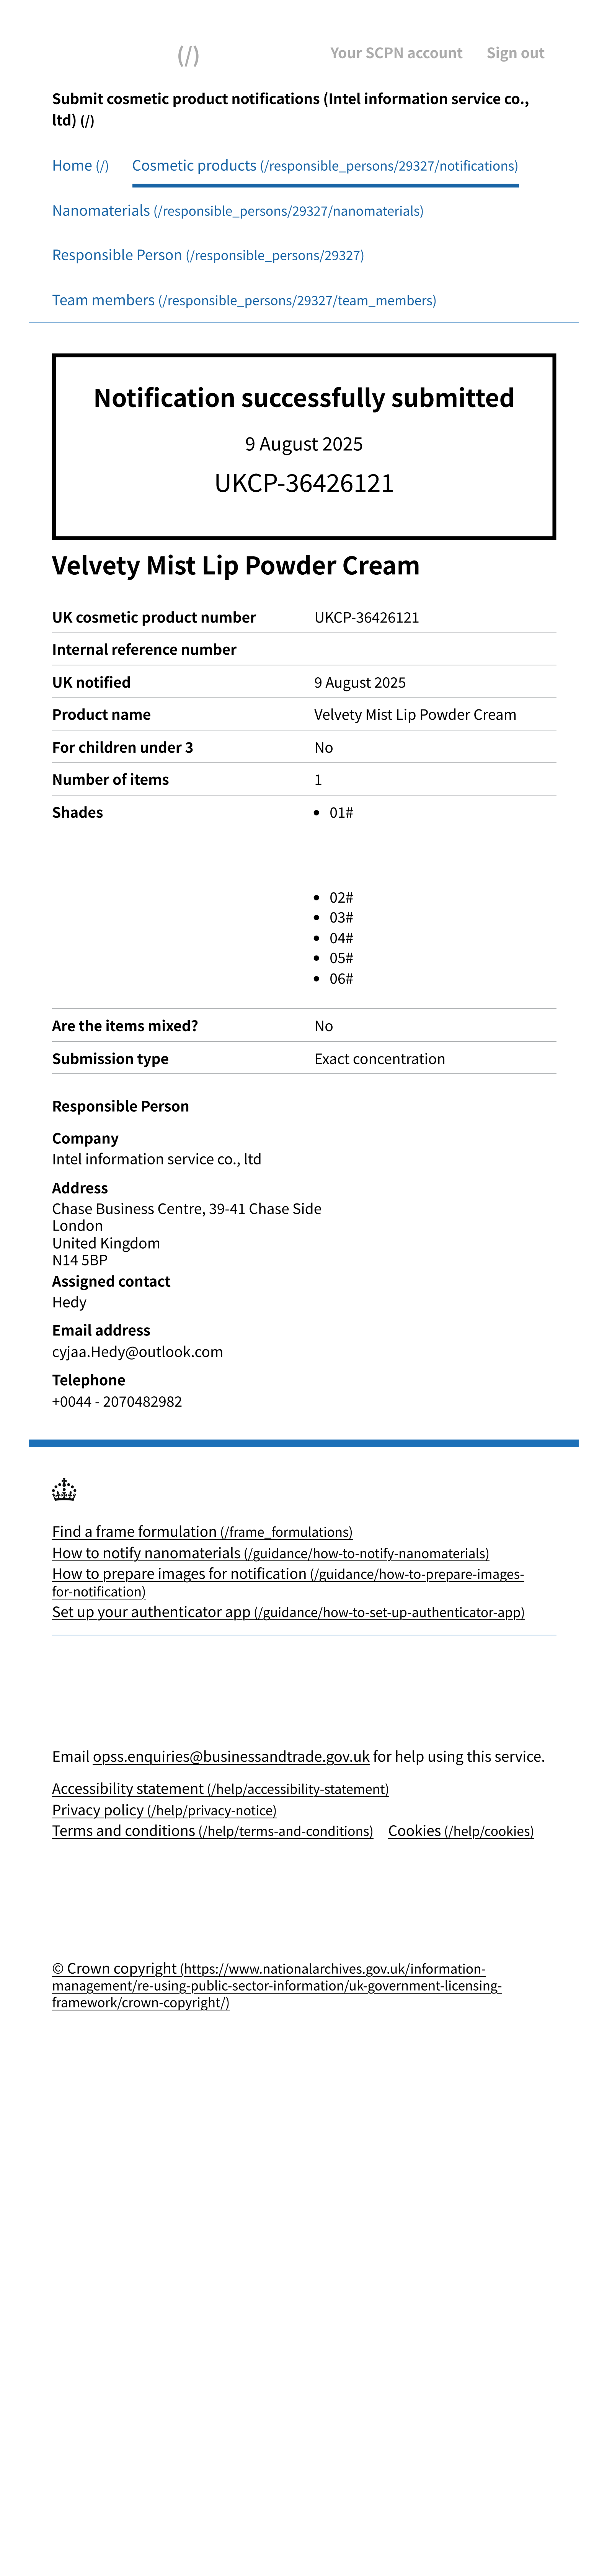Sign out of the service

[x=515, y=53]
